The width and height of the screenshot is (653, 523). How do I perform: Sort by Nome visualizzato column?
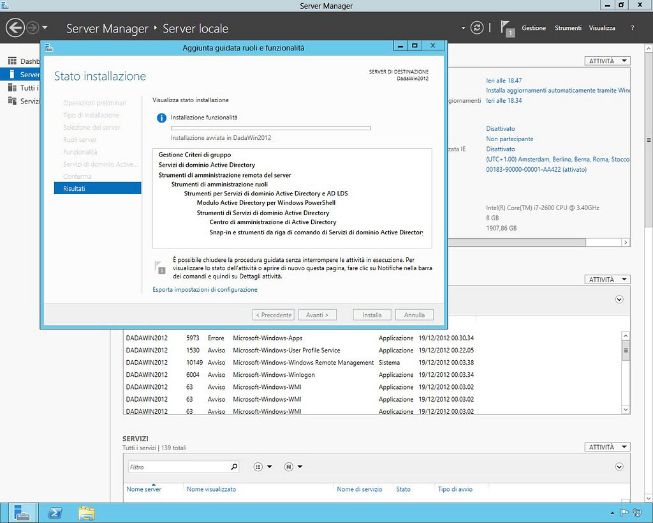coord(211,489)
